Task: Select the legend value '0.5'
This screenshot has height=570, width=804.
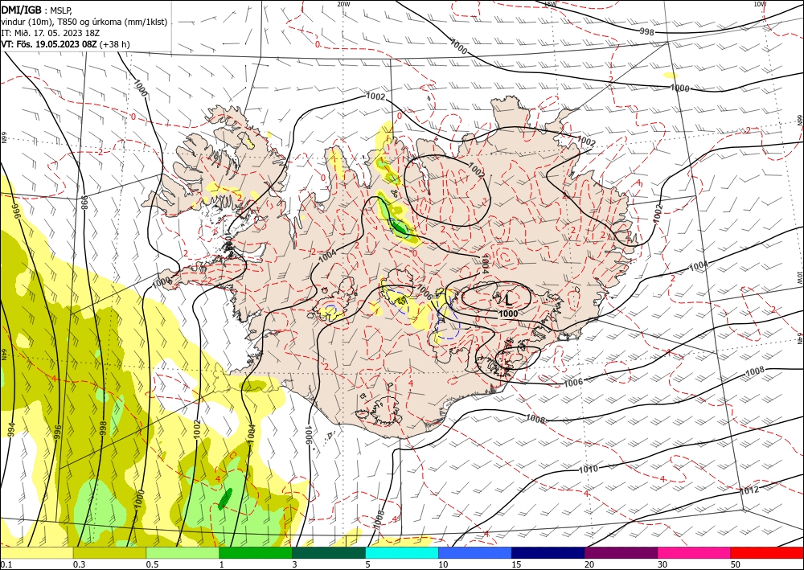Action: (x=153, y=564)
